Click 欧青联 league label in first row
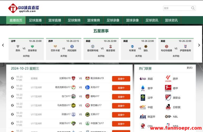Screen dimensions: 203x132 pyautogui.click(x=34, y=78)
